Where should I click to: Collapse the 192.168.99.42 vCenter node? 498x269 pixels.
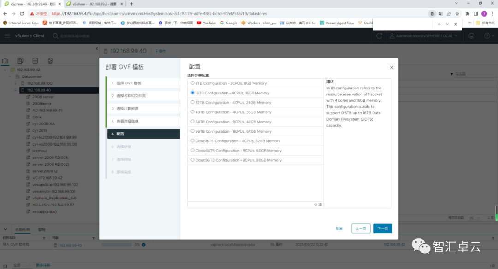(5, 70)
